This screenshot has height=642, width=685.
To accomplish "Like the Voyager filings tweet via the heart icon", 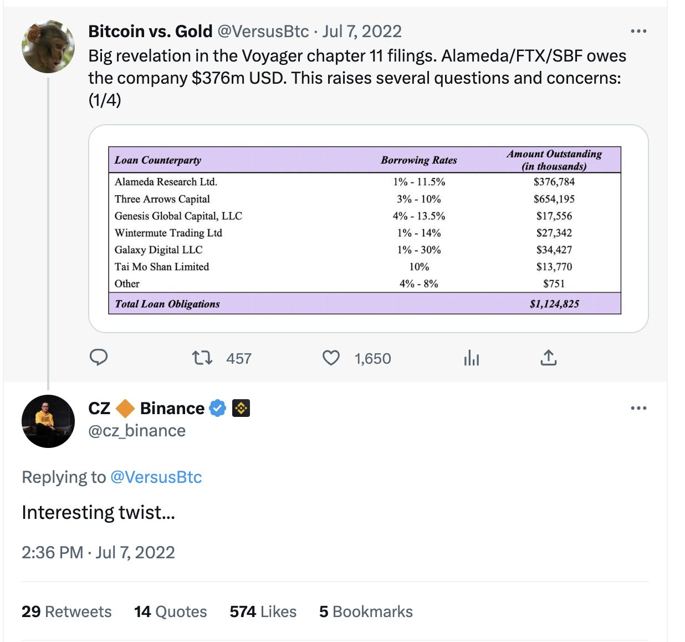I will tap(331, 358).
